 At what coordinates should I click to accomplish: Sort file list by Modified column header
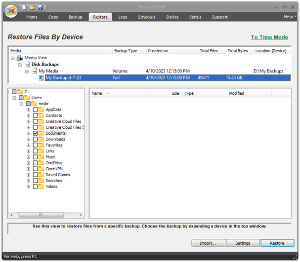coord(249,93)
